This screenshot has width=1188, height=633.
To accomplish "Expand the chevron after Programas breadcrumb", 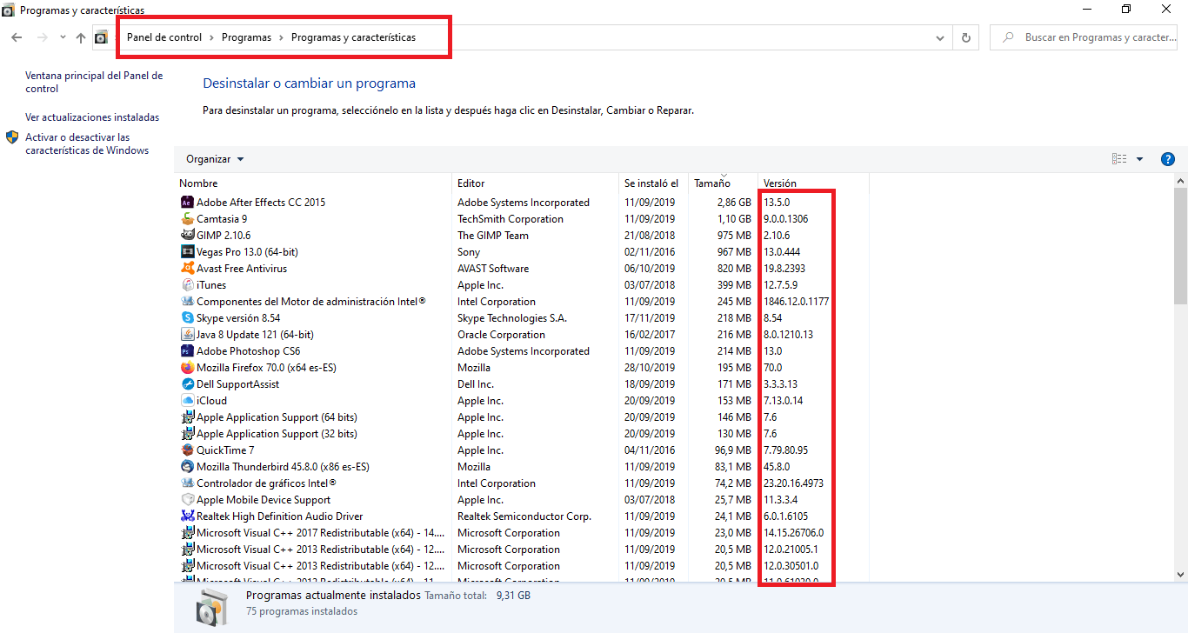I will [281, 37].
